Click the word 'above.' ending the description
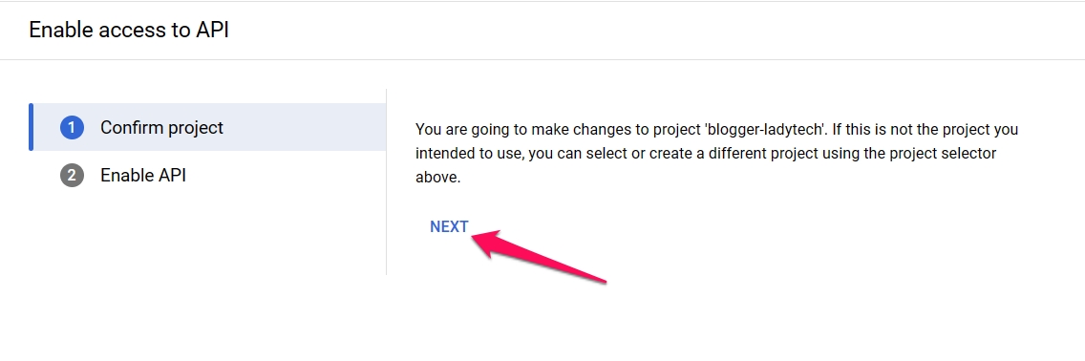Viewport: 1085px width, 361px height. [x=438, y=177]
